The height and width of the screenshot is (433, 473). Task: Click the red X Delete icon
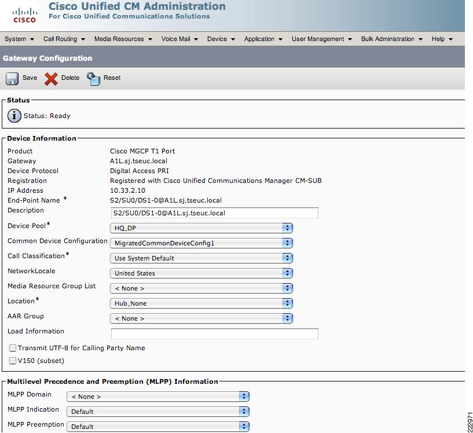(51, 79)
